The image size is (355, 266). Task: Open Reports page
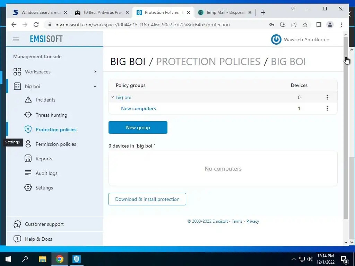[x=44, y=159]
